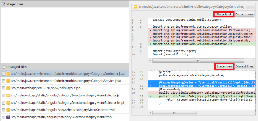The width and height of the screenshot is (258, 121).
Task: Click added getCategoryByVertical line
Action: coord(202,96)
